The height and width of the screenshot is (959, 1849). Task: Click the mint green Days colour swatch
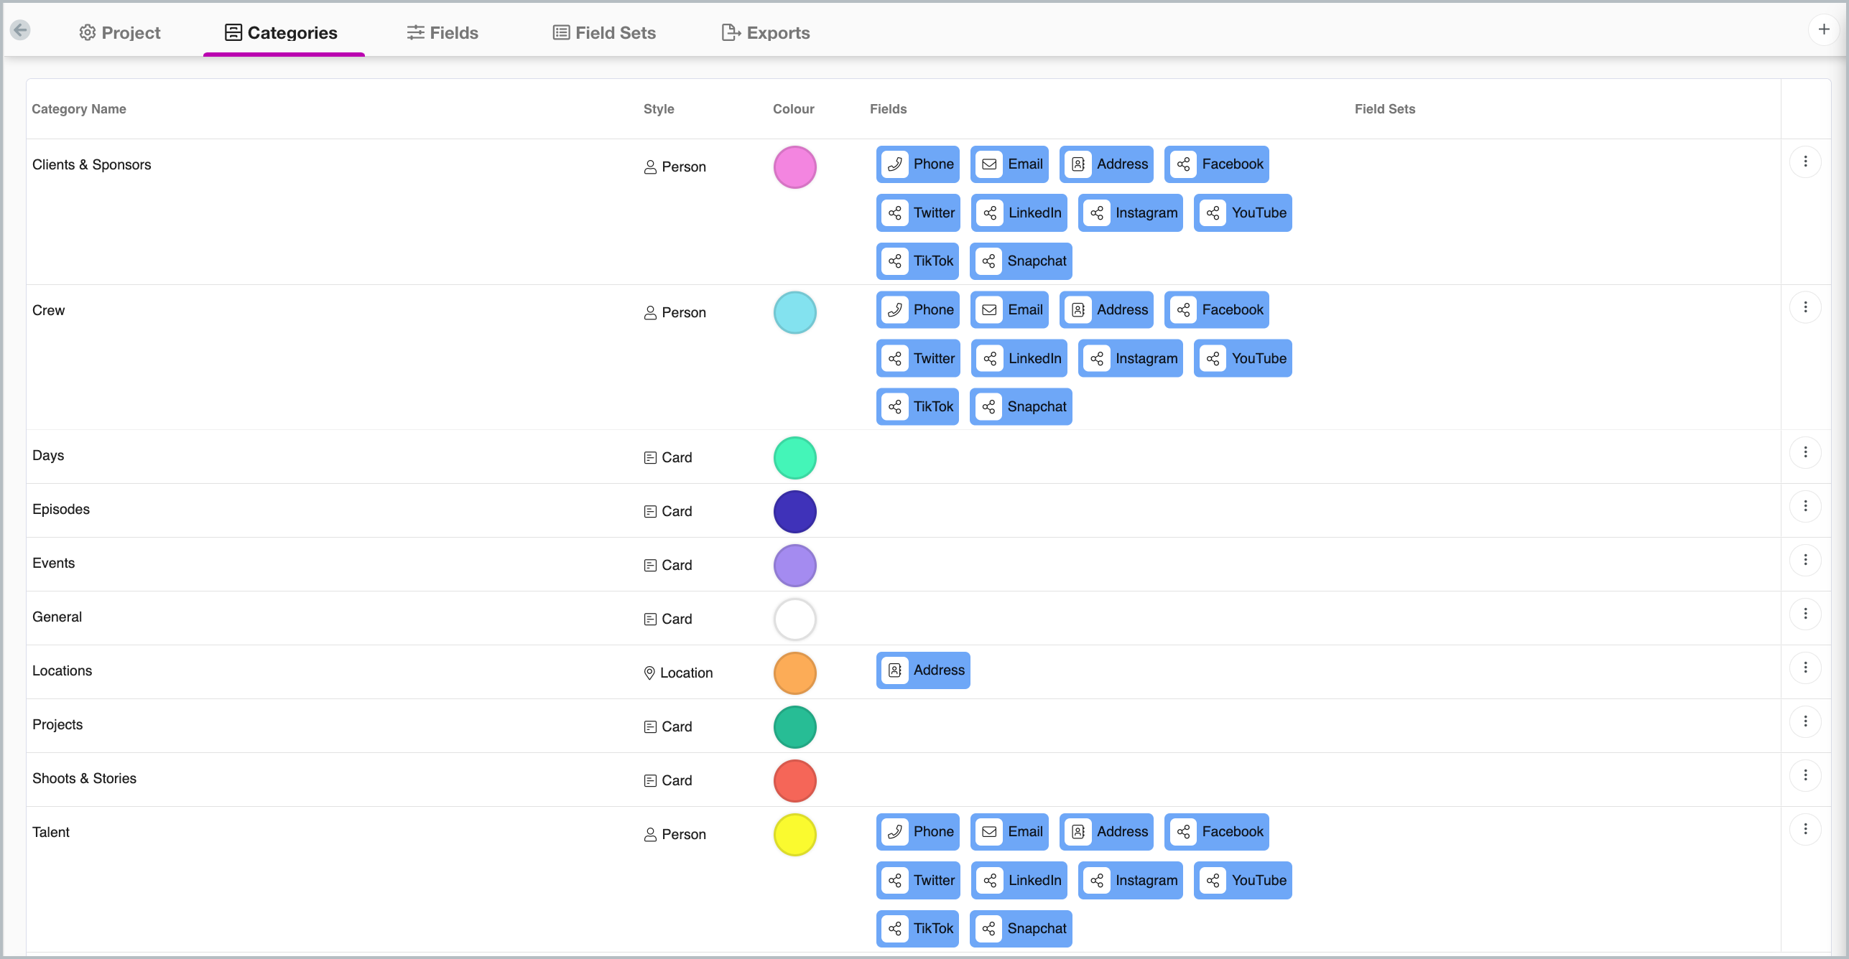[x=794, y=458]
